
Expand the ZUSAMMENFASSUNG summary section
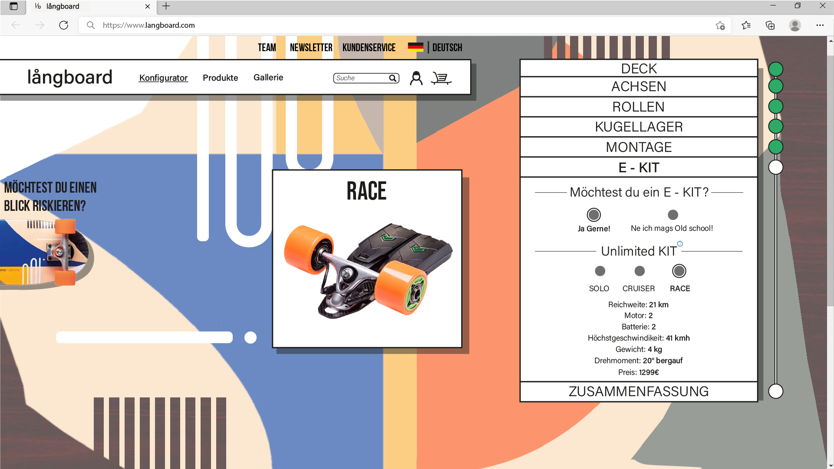coord(638,391)
